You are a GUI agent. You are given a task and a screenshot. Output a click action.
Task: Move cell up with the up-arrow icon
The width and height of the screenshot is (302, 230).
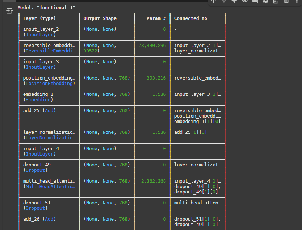(213, 1)
